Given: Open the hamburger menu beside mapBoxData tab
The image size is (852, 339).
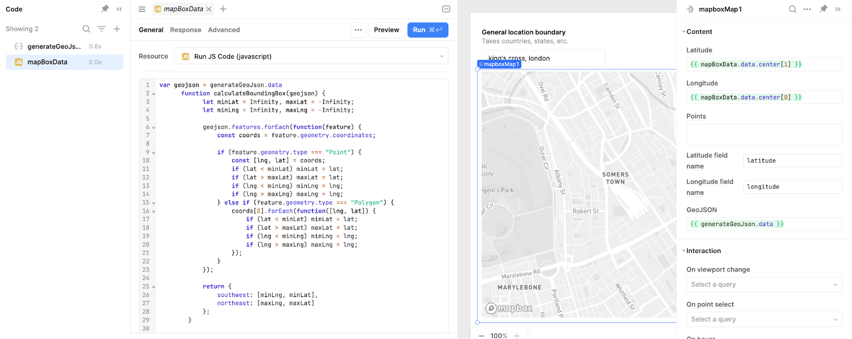Looking at the screenshot, I should [142, 9].
